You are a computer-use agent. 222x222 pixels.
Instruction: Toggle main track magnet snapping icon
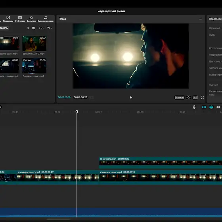pos(204,107)
